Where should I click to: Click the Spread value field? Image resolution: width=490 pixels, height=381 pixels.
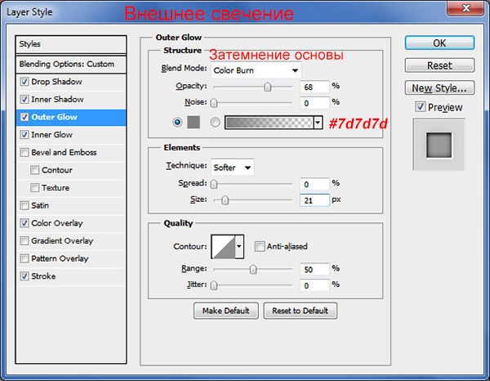[x=314, y=184]
